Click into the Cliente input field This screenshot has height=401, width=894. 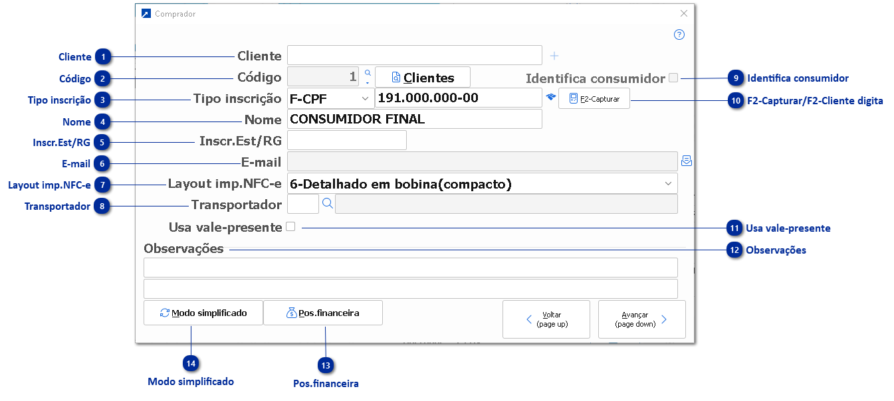(415, 56)
